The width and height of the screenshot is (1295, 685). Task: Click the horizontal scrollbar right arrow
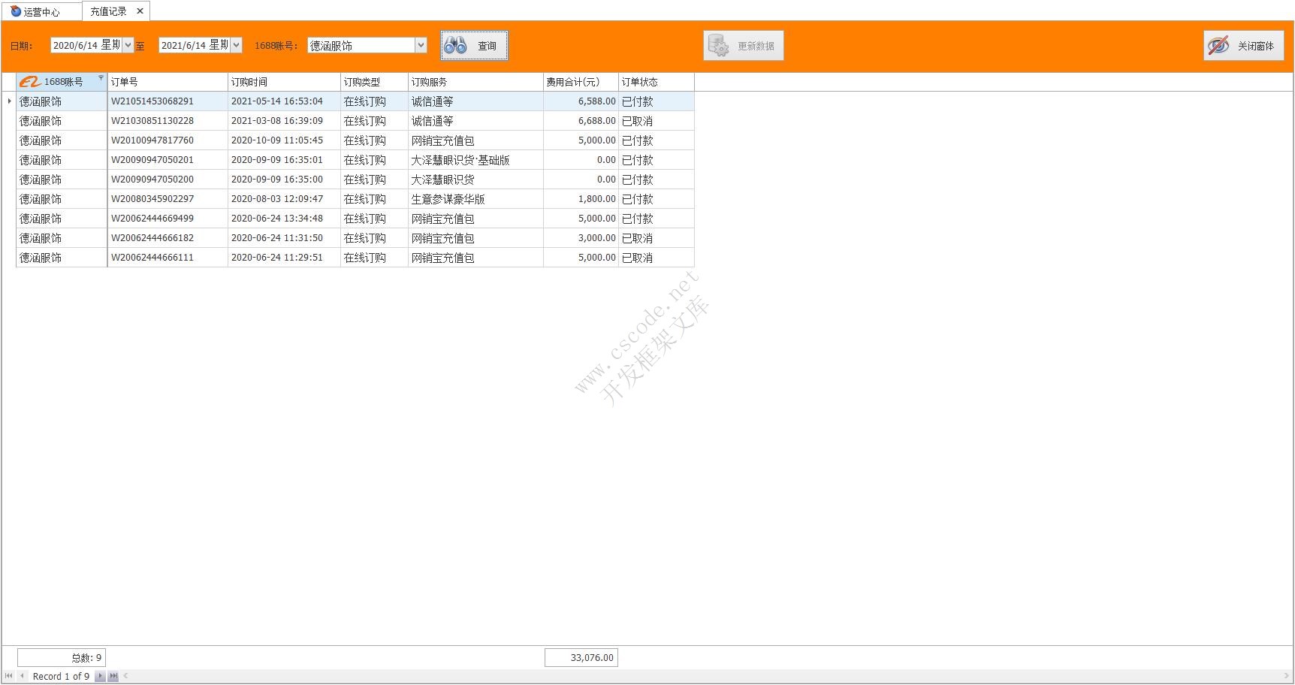point(1287,676)
